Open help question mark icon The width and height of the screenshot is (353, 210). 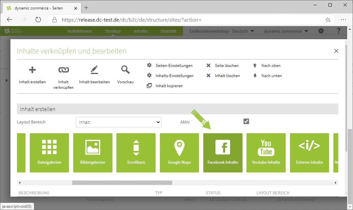(339, 31)
